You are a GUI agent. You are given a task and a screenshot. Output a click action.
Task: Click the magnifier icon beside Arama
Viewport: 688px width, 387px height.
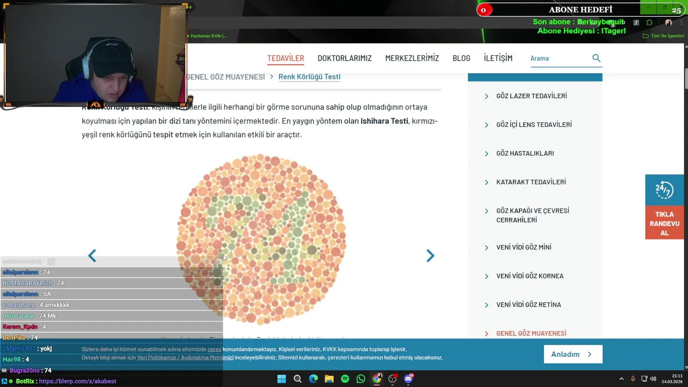click(x=596, y=58)
